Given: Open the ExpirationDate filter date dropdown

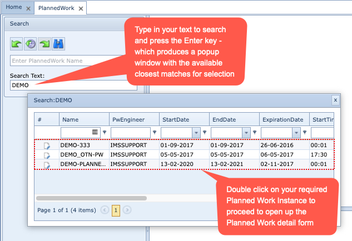Looking at the screenshot, I should pyautogui.click(x=296, y=132).
